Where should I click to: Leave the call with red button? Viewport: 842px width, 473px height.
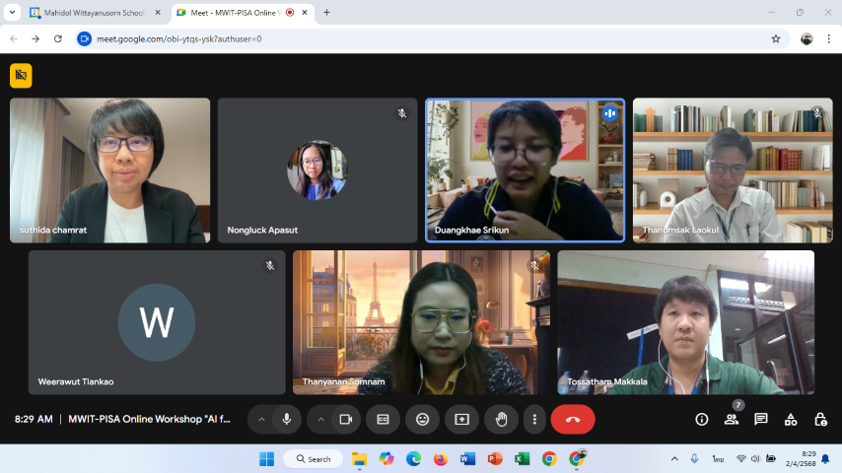[x=573, y=419]
